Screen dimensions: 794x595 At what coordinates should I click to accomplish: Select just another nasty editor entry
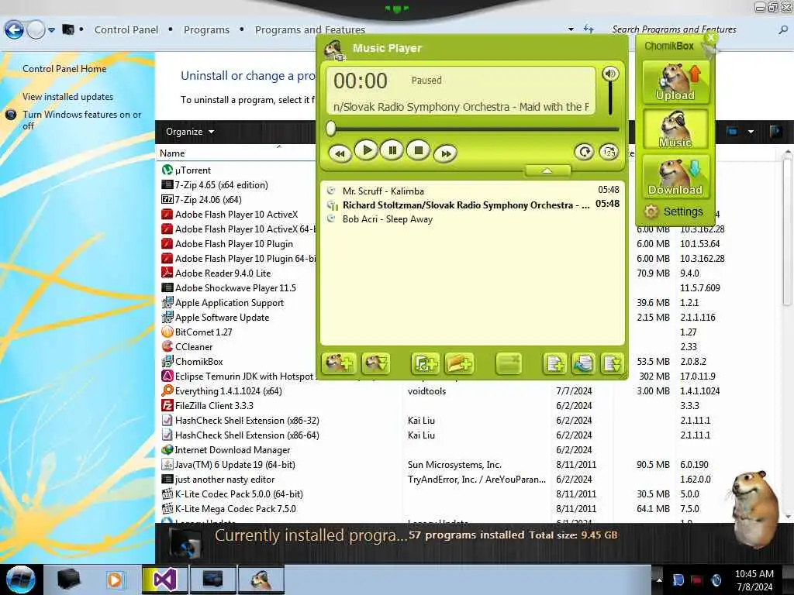coord(225,479)
